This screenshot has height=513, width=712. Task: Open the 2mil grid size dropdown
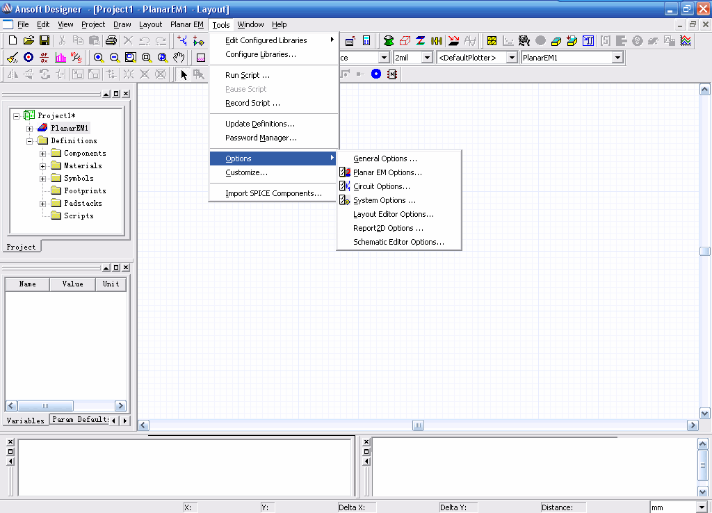point(426,58)
